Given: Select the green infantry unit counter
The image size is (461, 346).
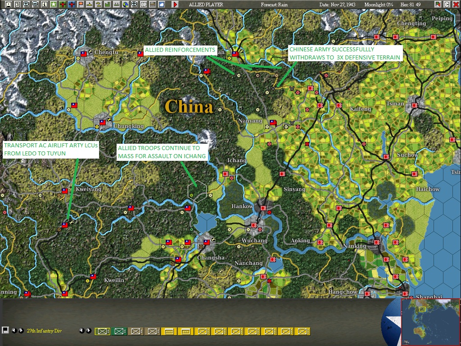Looking at the screenshot, I should [x=119, y=331].
